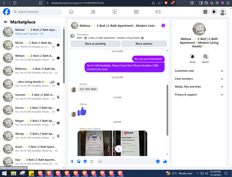Open Mckenna conversation in list

(x=31, y=71)
